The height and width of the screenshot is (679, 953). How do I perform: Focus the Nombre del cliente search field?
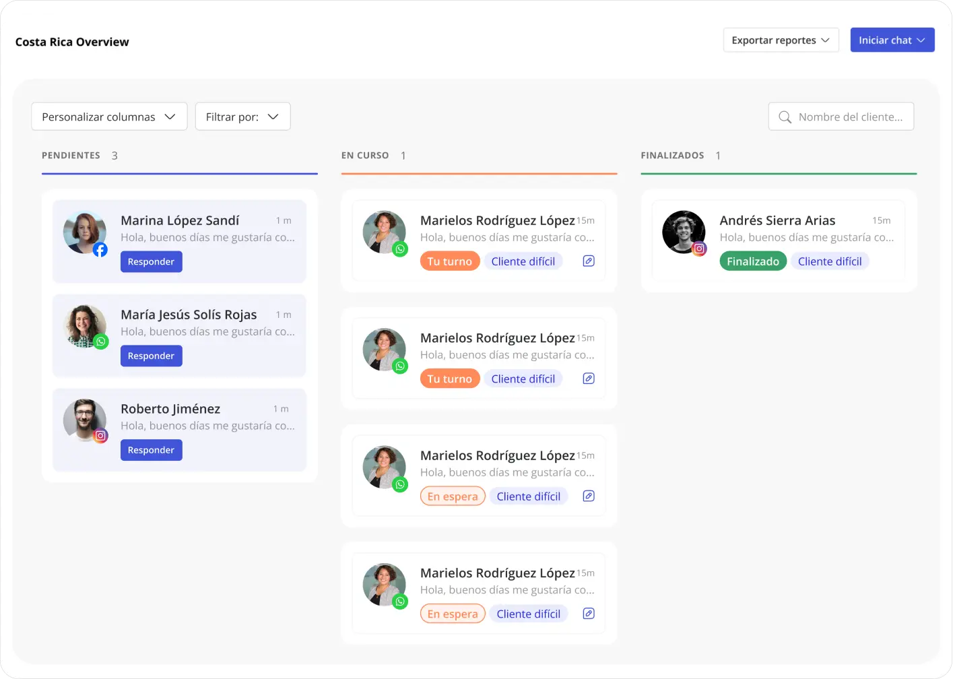pyautogui.click(x=841, y=117)
